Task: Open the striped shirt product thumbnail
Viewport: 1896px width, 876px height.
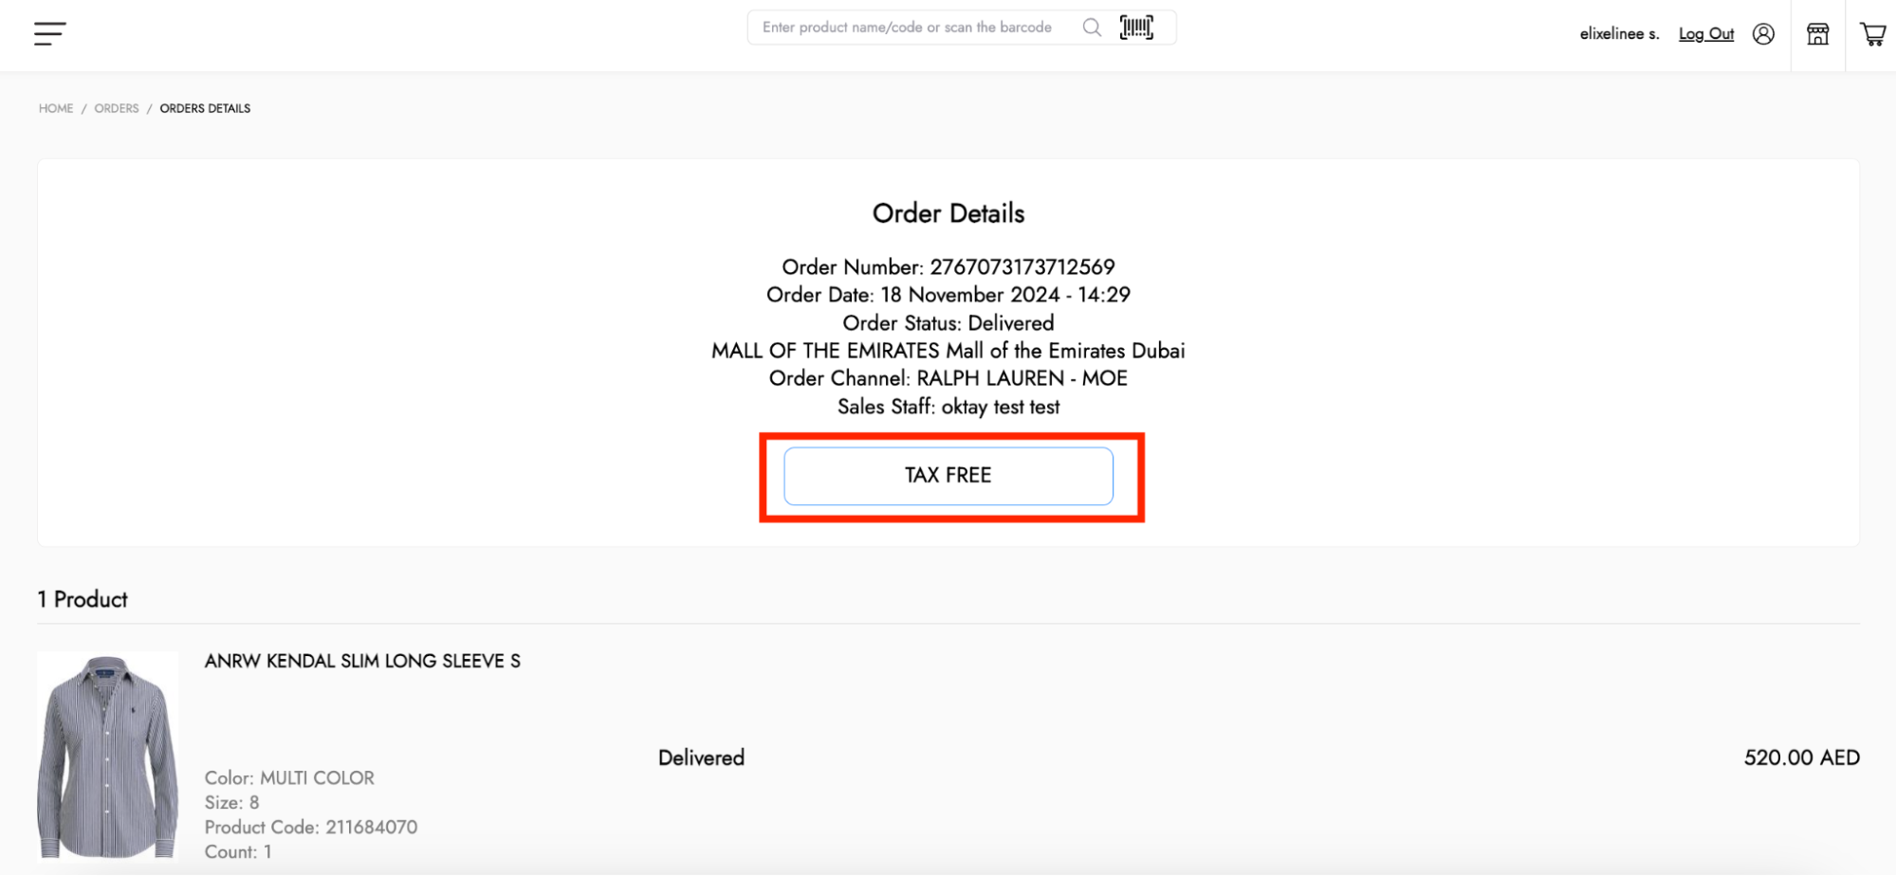Action: [x=107, y=756]
